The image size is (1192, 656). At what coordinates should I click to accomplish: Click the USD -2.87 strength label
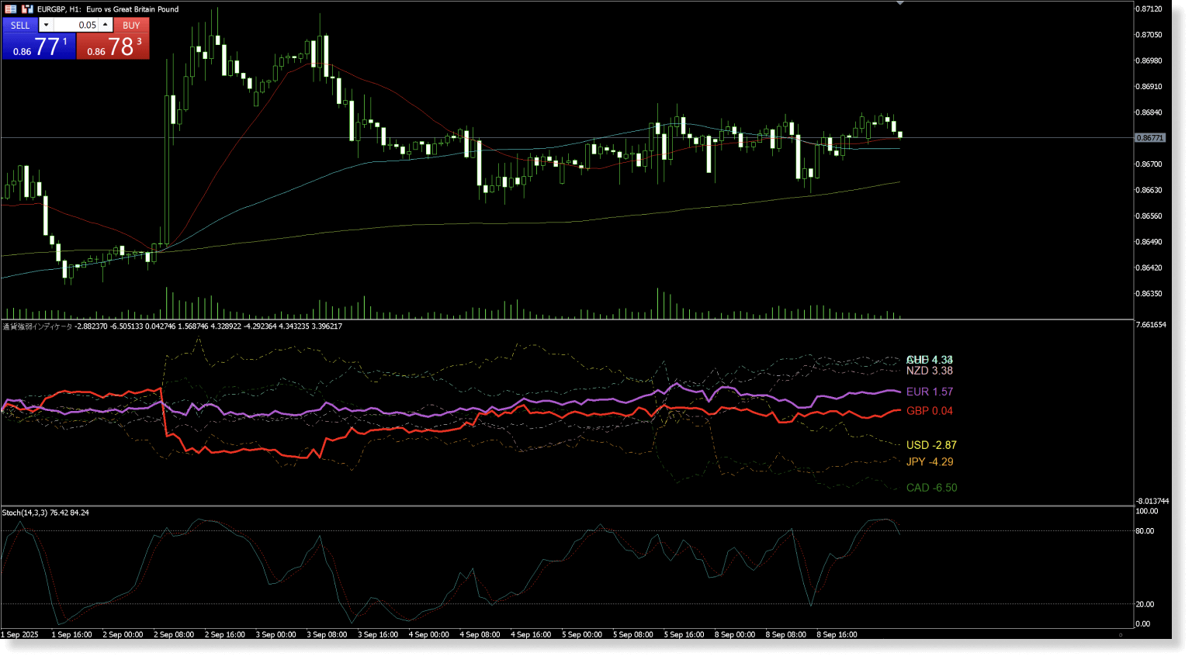click(932, 444)
